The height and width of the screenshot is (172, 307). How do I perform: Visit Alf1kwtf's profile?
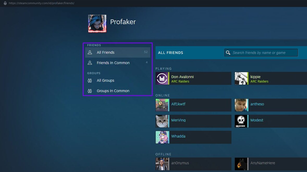click(178, 104)
